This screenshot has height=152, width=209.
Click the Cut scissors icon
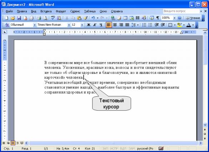(x=67, y=18)
